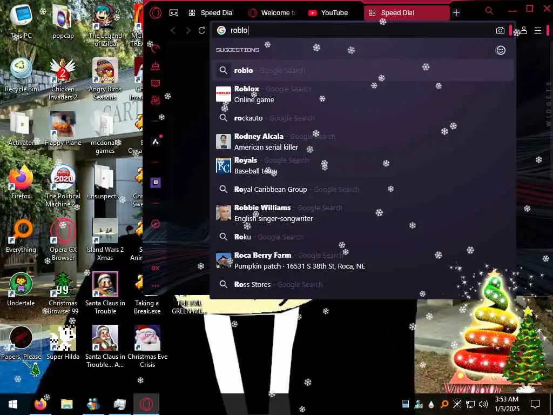Select the Robbie Williams suggestion
Screen dimensions: 553x415
coord(363,213)
